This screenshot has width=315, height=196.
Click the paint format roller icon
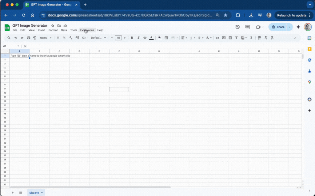click(x=35, y=38)
